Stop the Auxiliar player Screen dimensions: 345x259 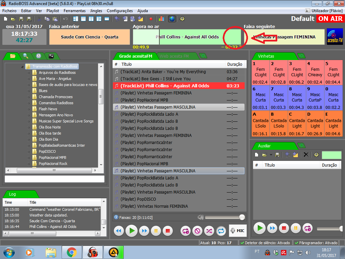(x=284, y=228)
